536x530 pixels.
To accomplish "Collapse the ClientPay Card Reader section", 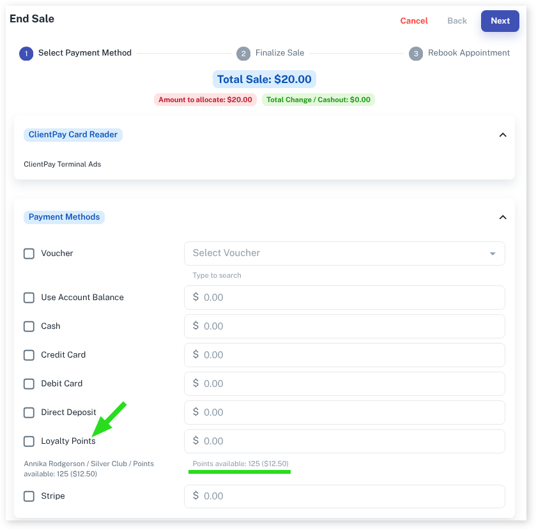I will (x=502, y=135).
